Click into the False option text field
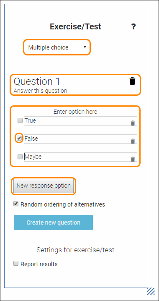The width and height of the screenshot is (159, 301). click(80, 139)
